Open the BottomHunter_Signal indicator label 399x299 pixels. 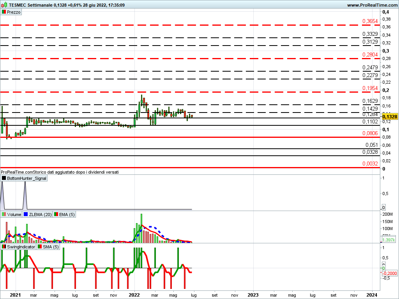coord(26,178)
